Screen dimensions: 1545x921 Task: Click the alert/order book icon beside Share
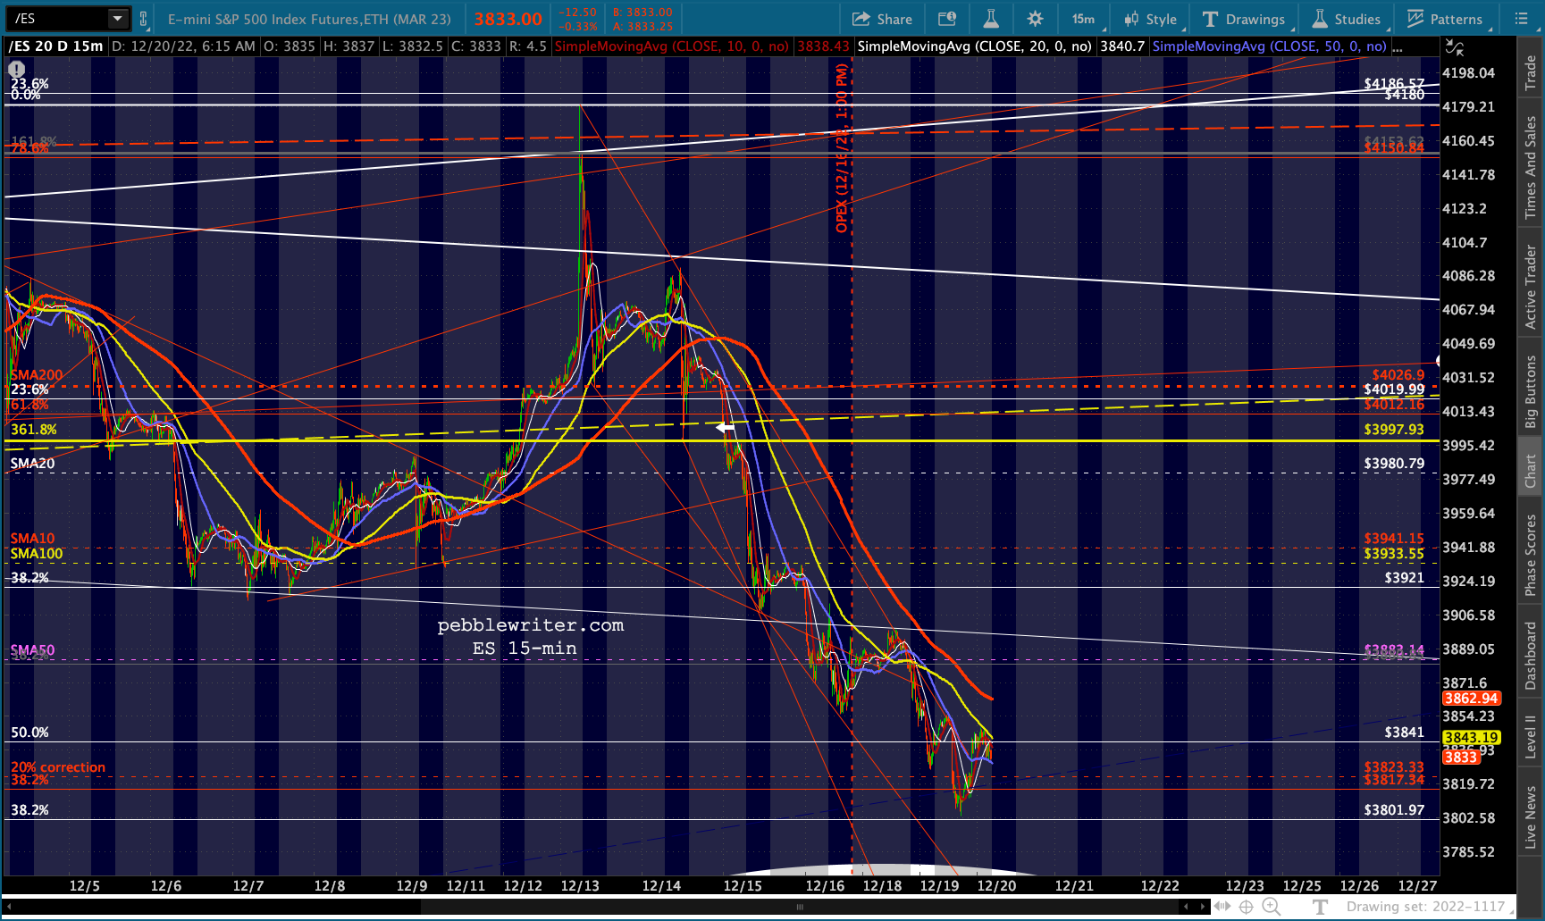click(947, 19)
